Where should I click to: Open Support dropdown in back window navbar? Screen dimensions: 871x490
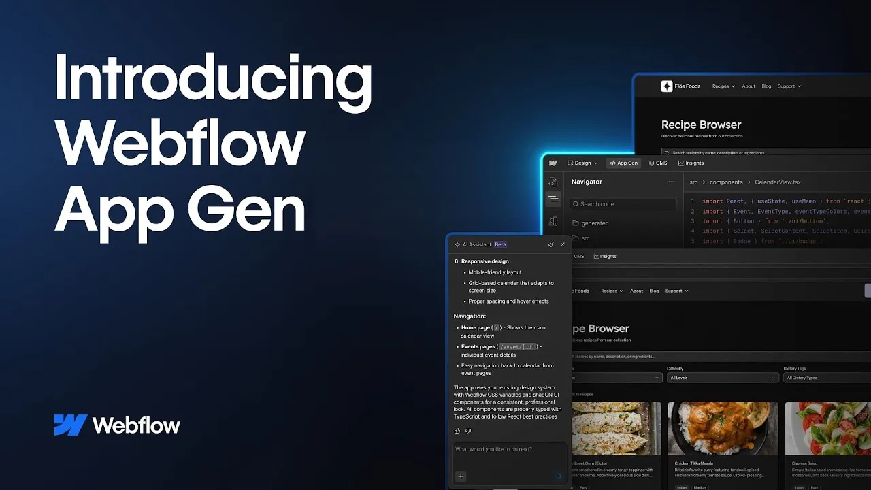[x=789, y=86]
